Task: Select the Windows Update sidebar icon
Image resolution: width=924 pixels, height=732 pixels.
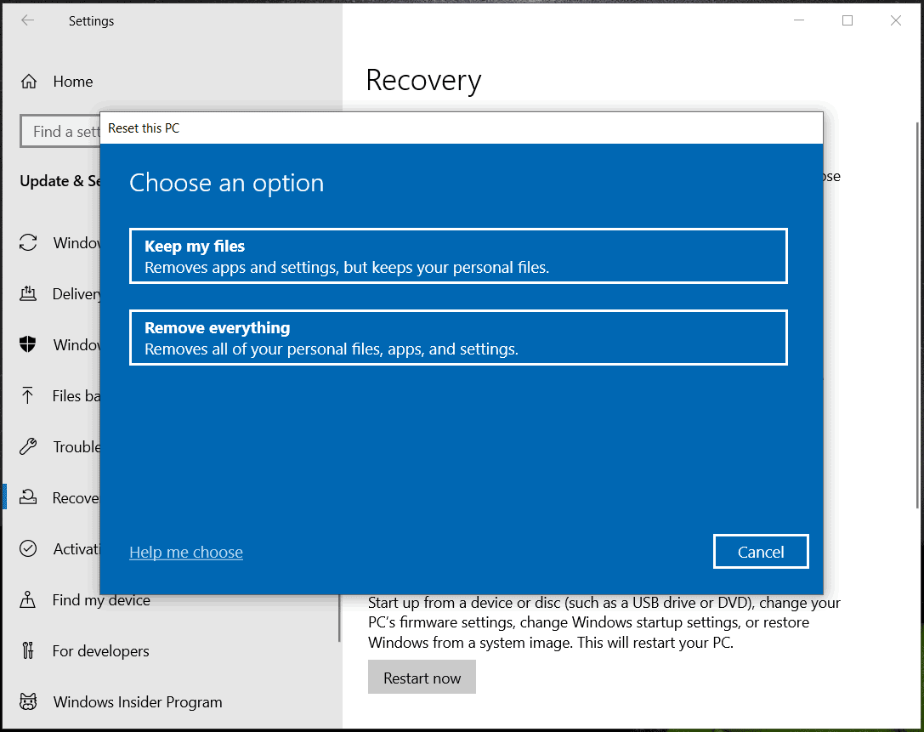Action: point(30,242)
